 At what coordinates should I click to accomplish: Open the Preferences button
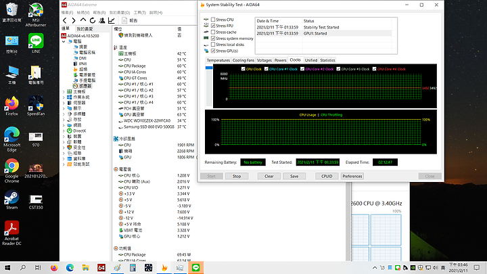[352, 176]
